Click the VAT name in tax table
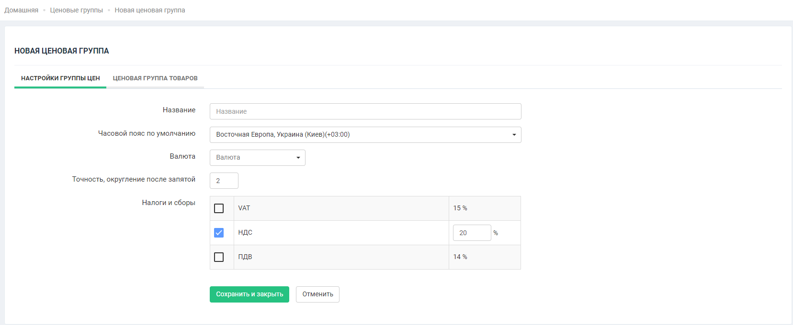 pos(244,208)
